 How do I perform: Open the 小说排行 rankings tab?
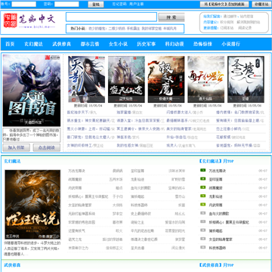(231, 44)
